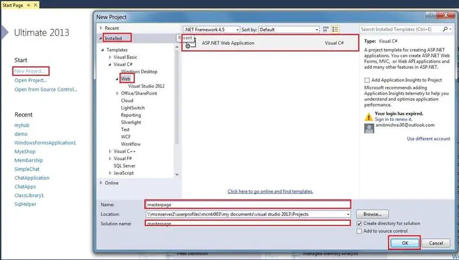Expand the Visual F# node
This screenshot has height=260, width=459.
110,159
